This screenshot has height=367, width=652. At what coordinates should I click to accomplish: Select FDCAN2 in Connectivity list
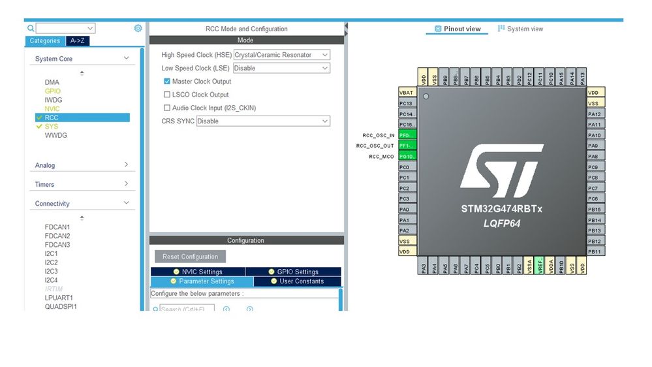point(57,236)
